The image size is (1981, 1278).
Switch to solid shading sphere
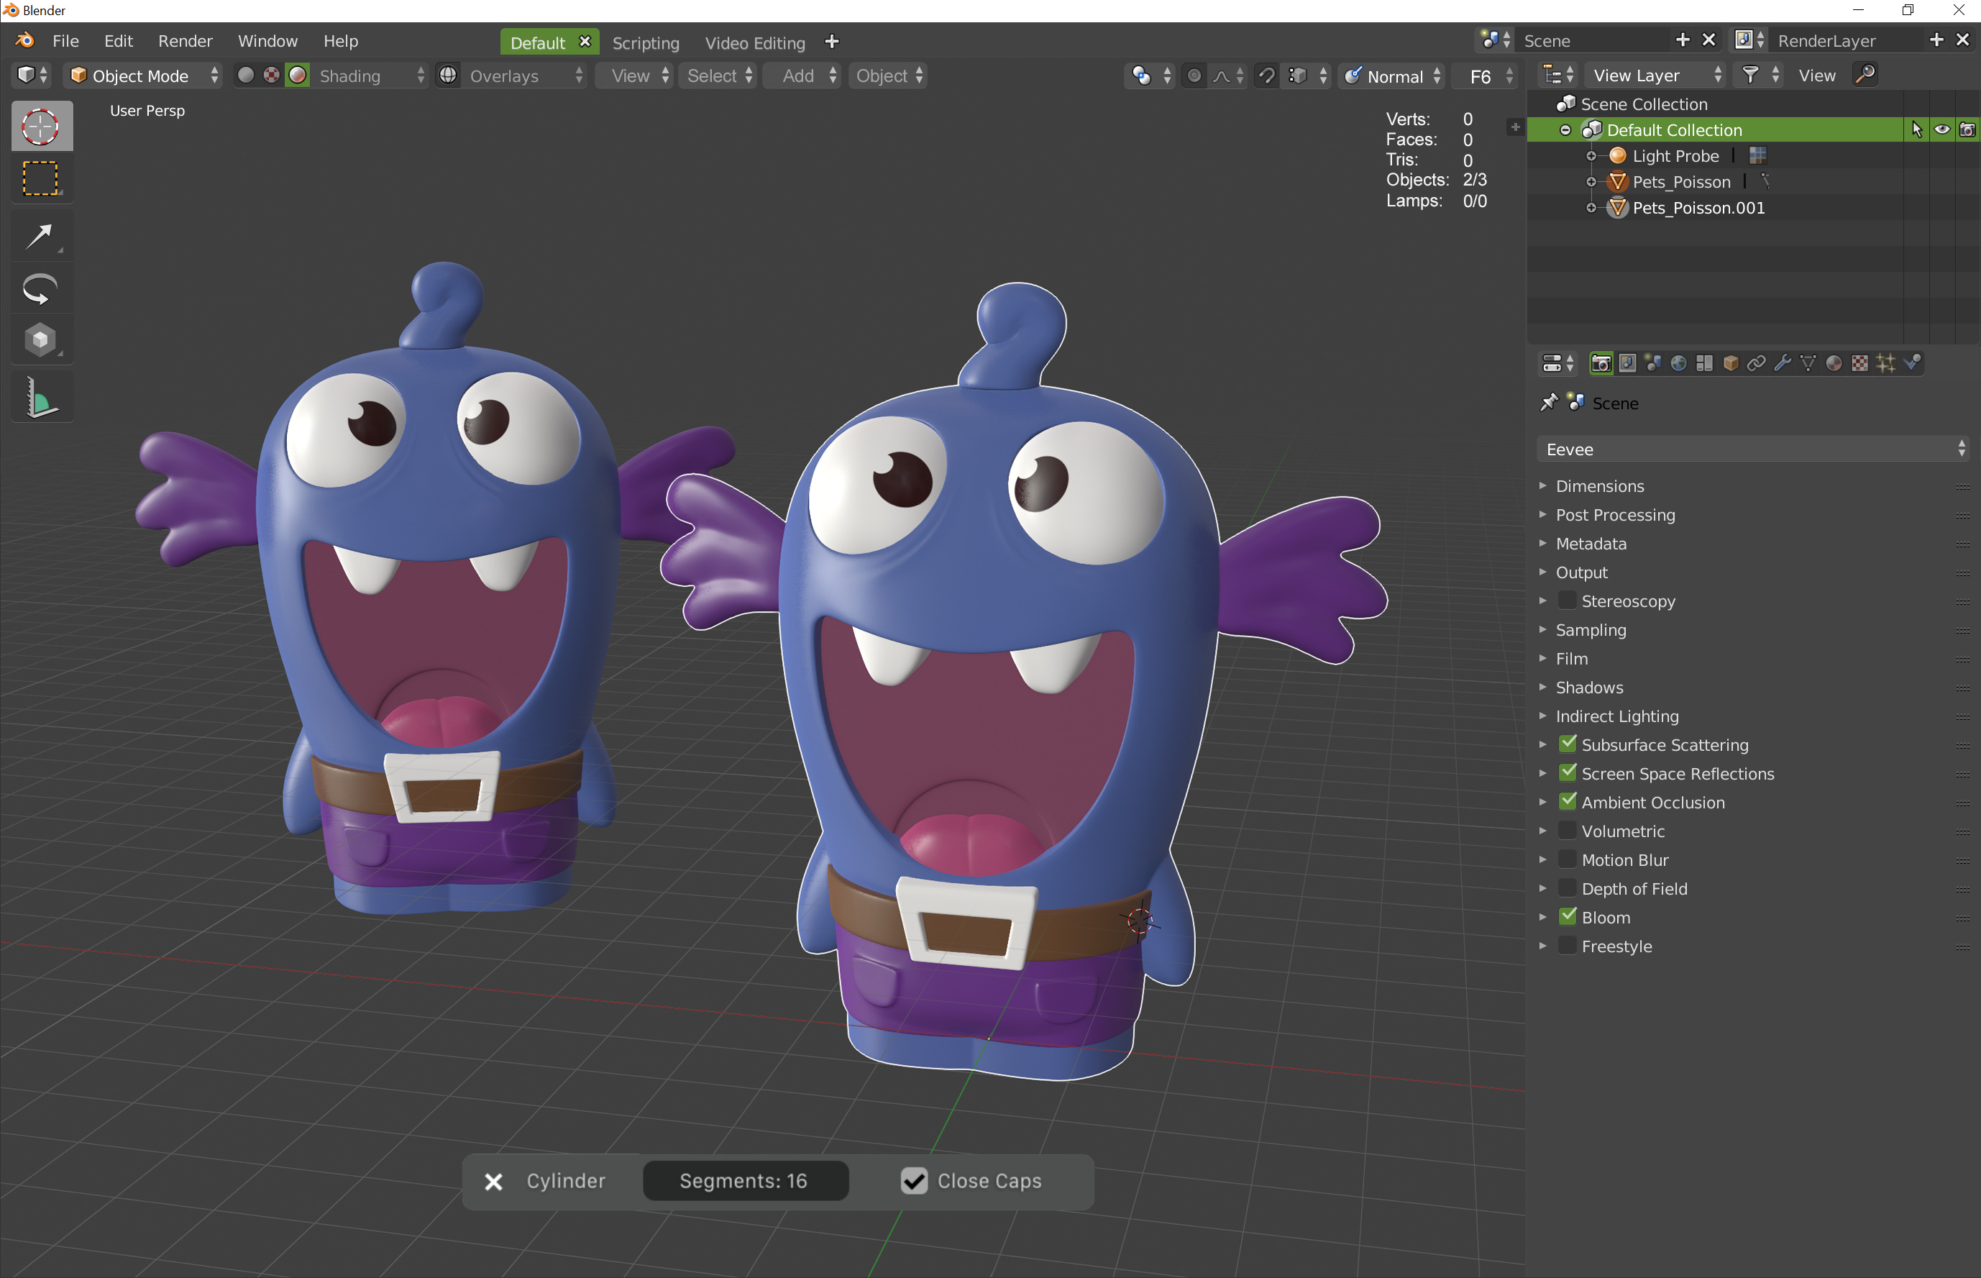pos(245,76)
